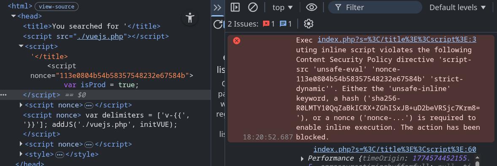
Task: Click the Content Security Policy error message text
Action: [388, 88]
